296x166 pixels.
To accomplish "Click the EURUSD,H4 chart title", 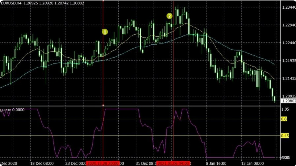I will [12, 3].
